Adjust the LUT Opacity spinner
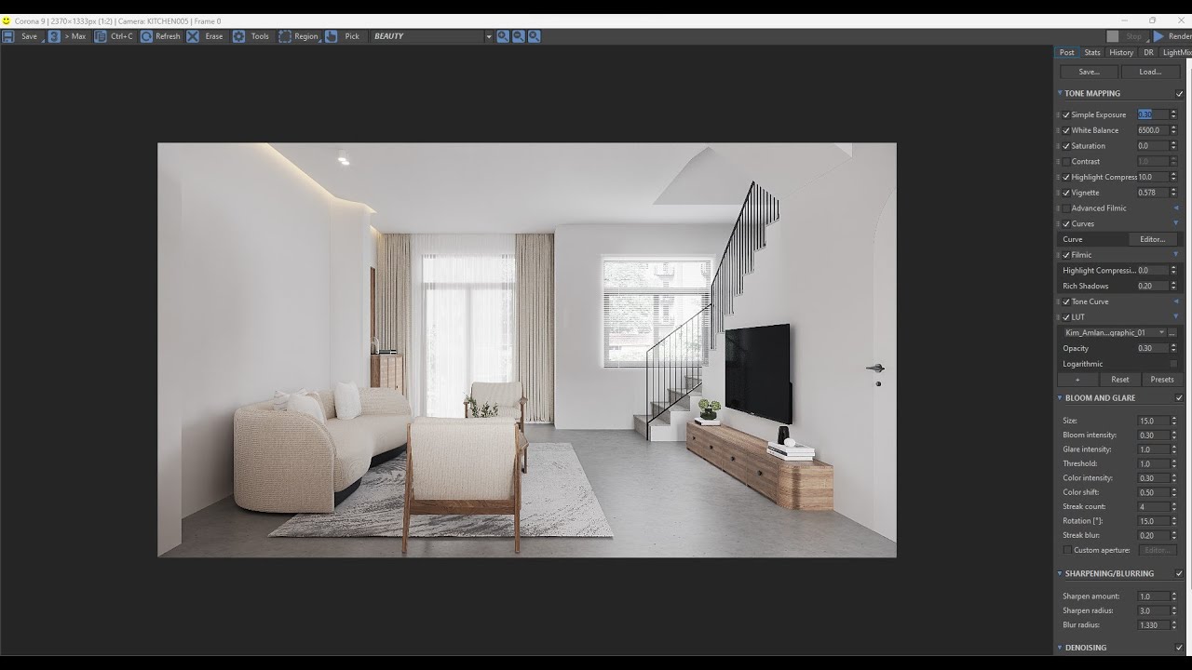 click(1173, 348)
